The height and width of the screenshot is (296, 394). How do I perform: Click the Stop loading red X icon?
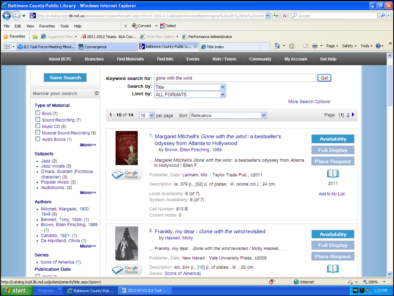284,16
